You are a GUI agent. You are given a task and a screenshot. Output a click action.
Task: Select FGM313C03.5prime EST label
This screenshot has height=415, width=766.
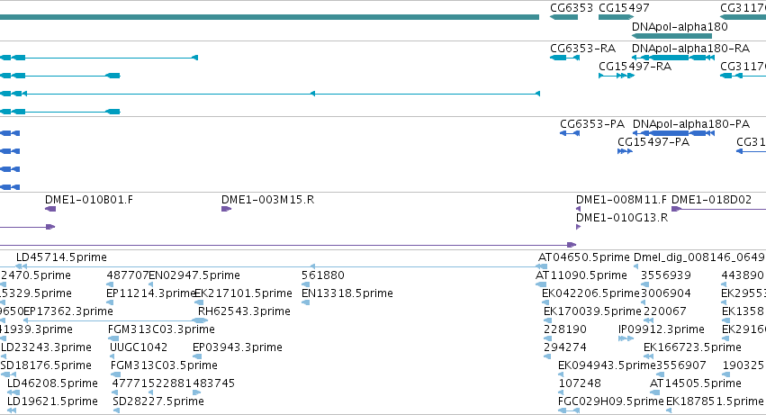[164, 365]
